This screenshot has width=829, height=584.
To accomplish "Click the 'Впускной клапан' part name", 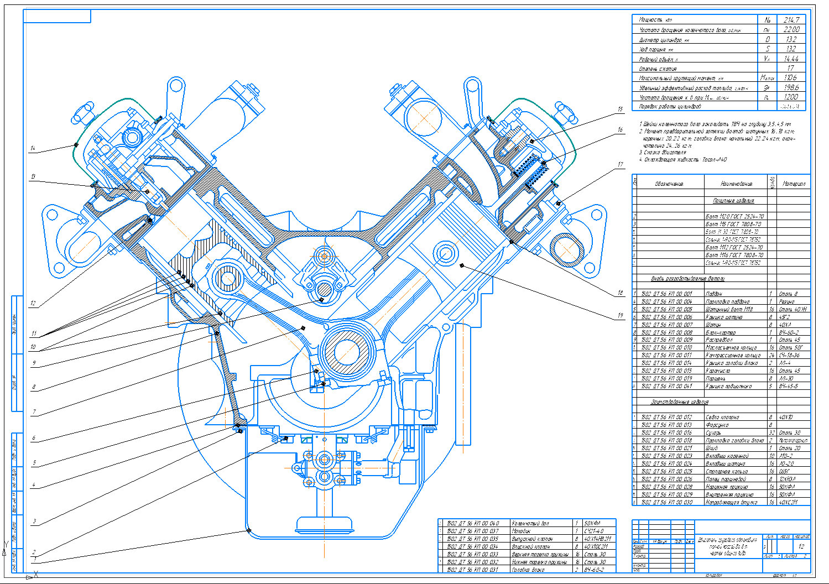I will (x=530, y=546).
